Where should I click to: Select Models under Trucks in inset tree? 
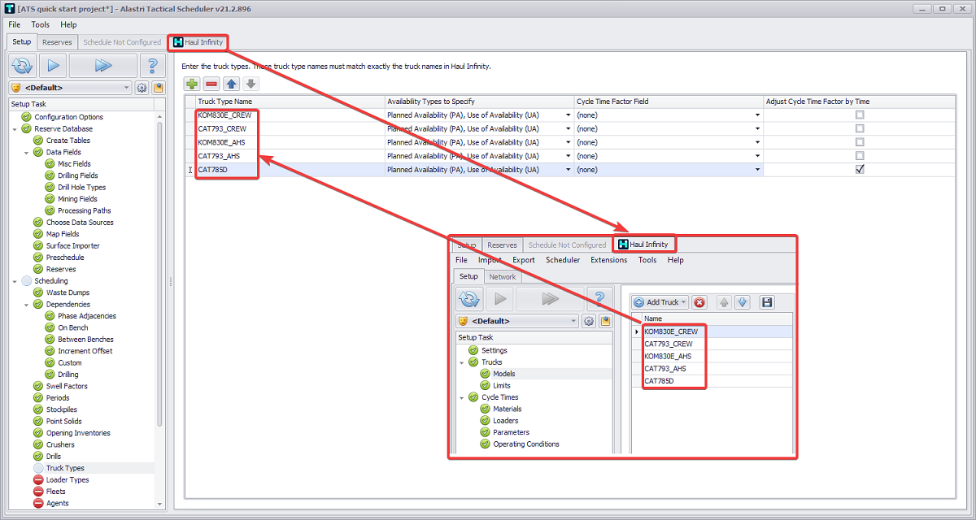pyautogui.click(x=504, y=374)
